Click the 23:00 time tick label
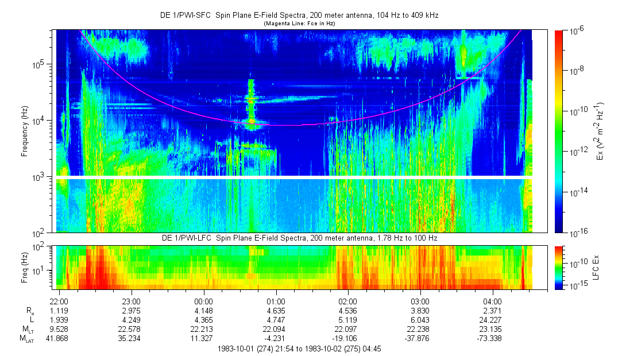The image size is (622, 356). click(x=132, y=301)
